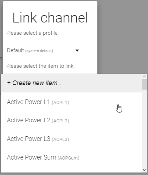
Task: Dismiss dialog by clicking the gray backdrop
Action: pos(122,35)
